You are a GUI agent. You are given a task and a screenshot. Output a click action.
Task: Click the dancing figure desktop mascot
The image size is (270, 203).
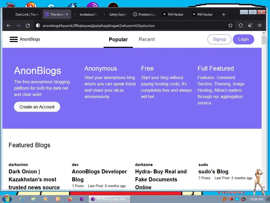click(x=259, y=182)
